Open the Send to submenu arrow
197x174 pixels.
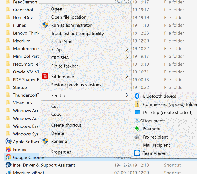click(x=127, y=96)
